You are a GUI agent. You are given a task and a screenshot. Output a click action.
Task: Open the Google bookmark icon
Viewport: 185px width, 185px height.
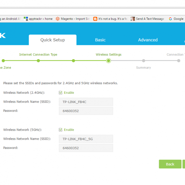click(x=171, y=19)
